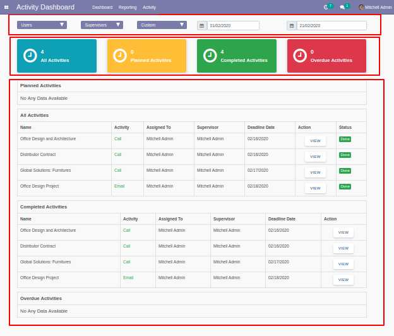Click the start date calendar icon

(x=202, y=26)
